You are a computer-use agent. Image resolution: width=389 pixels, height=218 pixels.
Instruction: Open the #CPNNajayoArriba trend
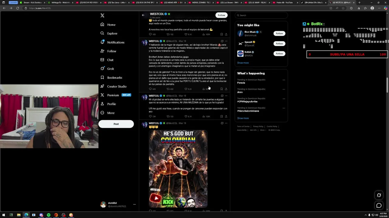click(247, 101)
